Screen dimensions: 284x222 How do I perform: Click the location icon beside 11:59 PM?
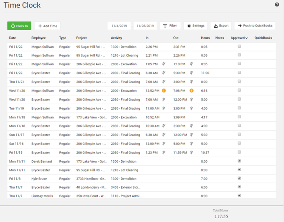[x=192, y=152]
